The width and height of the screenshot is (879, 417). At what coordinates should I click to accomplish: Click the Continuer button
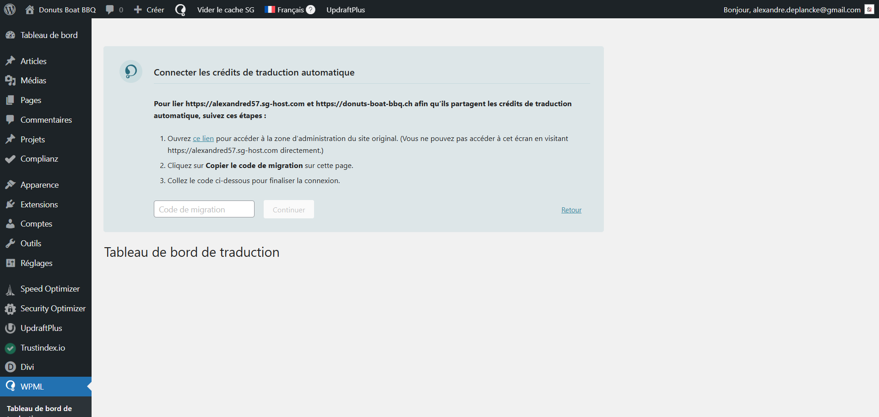point(288,210)
